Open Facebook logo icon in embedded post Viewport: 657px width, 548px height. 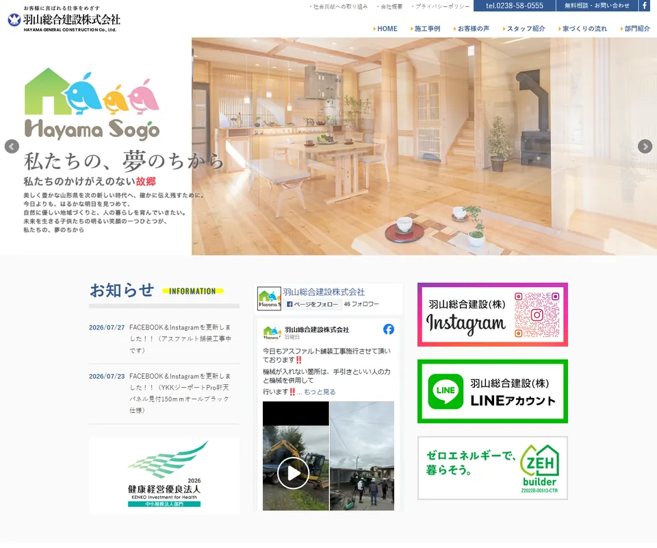pos(389,329)
